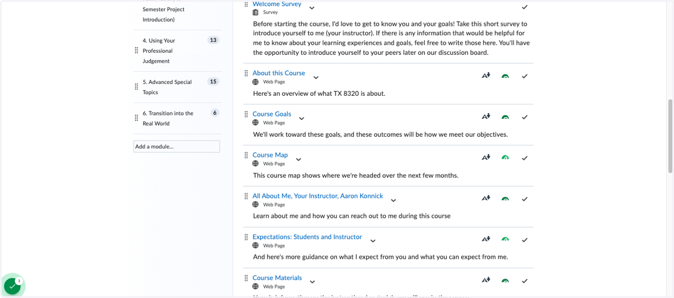Click green gauge icon for Expectations row
The width and height of the screenshot is (674, 298).
(x=505, y=240)
